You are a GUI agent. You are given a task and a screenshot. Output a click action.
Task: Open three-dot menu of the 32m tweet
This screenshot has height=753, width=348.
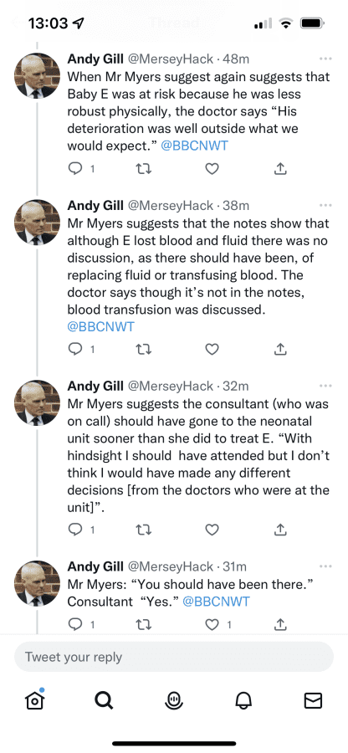(x=325, y=386)
